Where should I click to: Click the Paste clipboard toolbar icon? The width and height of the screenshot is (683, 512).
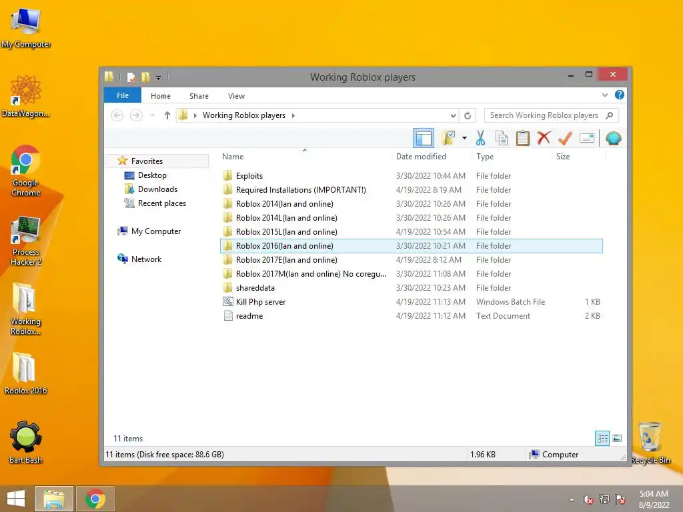[x=522, y=139]
